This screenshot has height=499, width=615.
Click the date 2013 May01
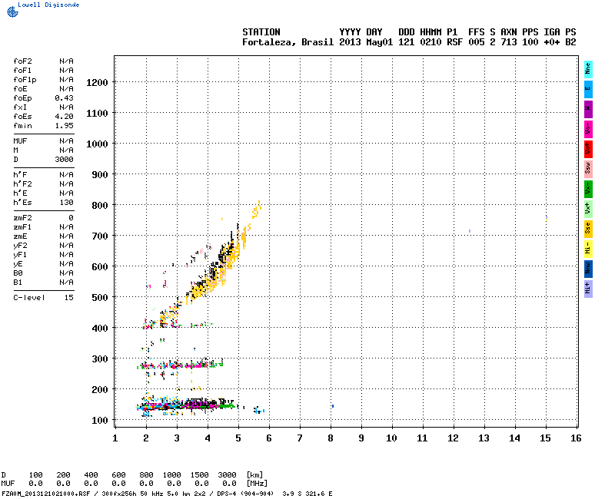tap(366, 42)
